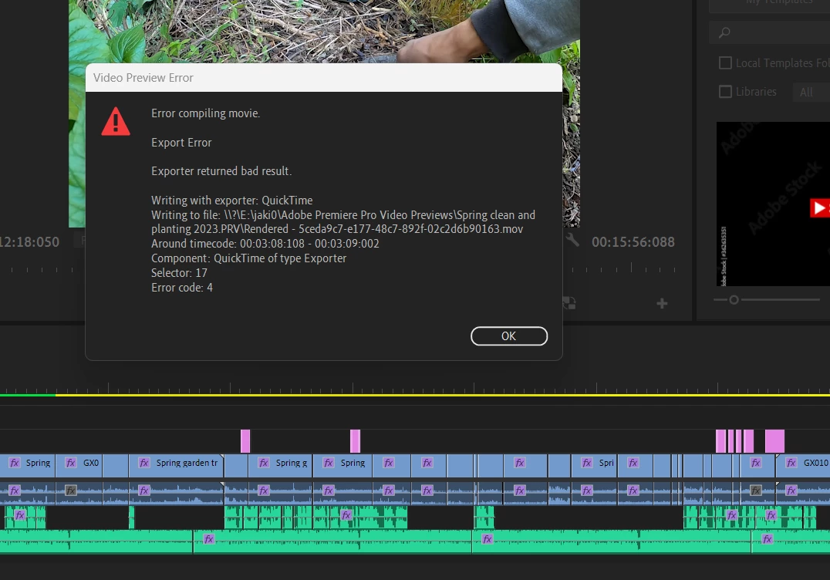This screenshot has width=830, height=580.
Task: Click the fx badge on GX010 audio clip
Action: coord(791,491)
